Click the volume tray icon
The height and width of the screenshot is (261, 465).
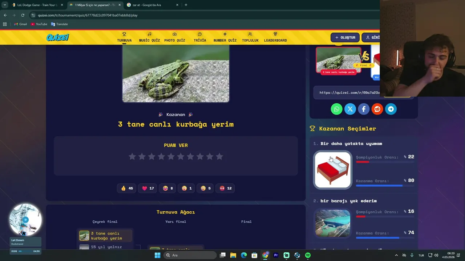(436, 255)
